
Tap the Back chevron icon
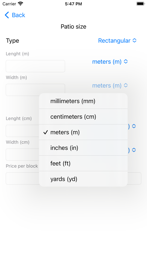pos(7,15)
